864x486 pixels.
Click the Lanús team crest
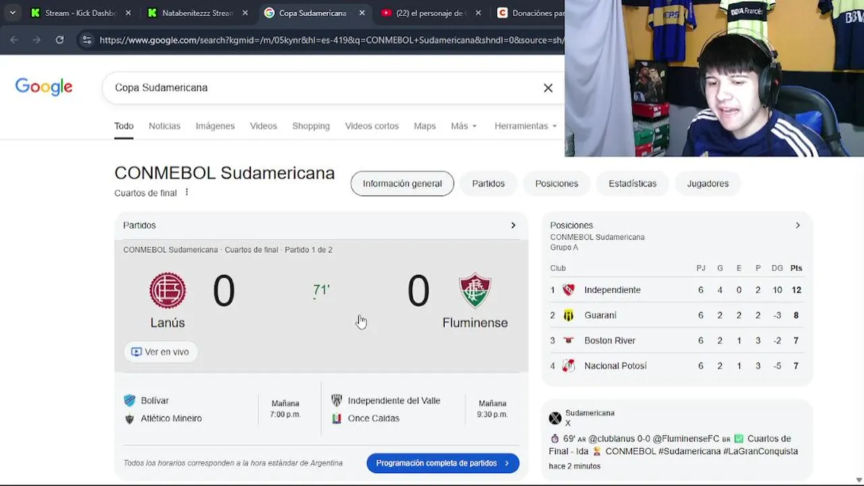point(167,290)
